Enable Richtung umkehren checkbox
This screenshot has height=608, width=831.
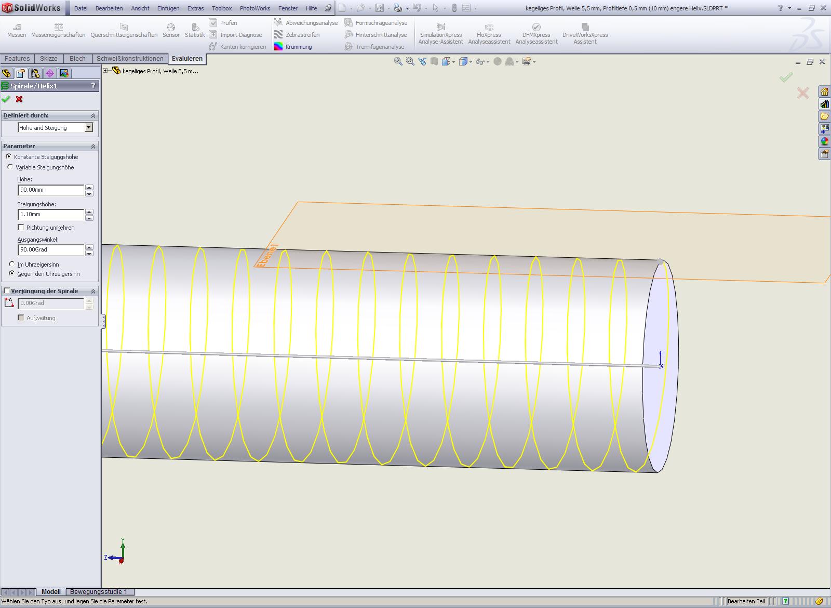click(x=21, y=228)
